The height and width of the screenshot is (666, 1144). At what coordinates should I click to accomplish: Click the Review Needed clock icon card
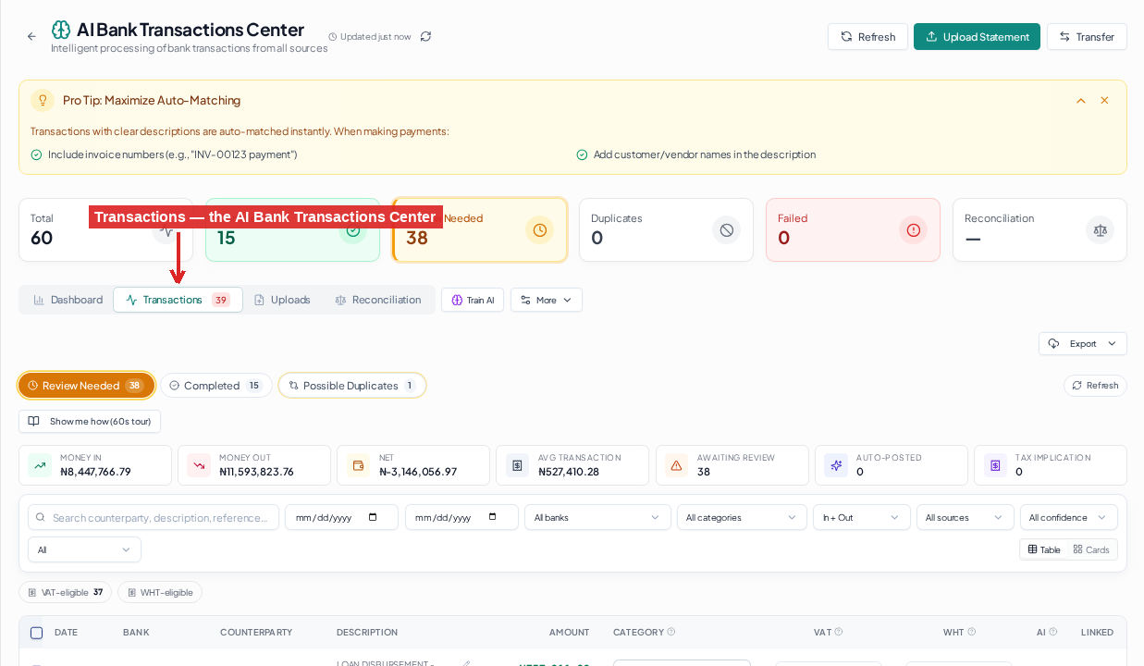click(x=539, y=230)
